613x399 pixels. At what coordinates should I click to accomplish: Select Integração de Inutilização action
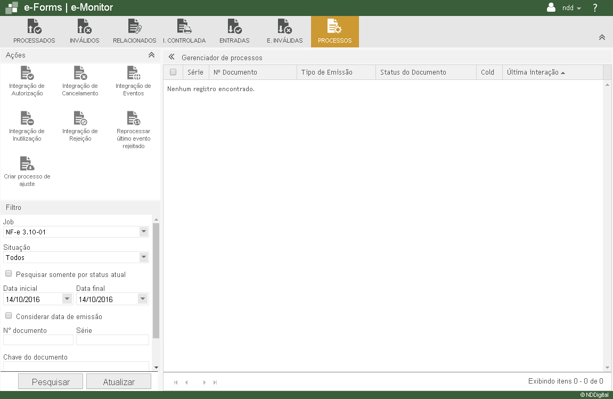click(27, 118)
